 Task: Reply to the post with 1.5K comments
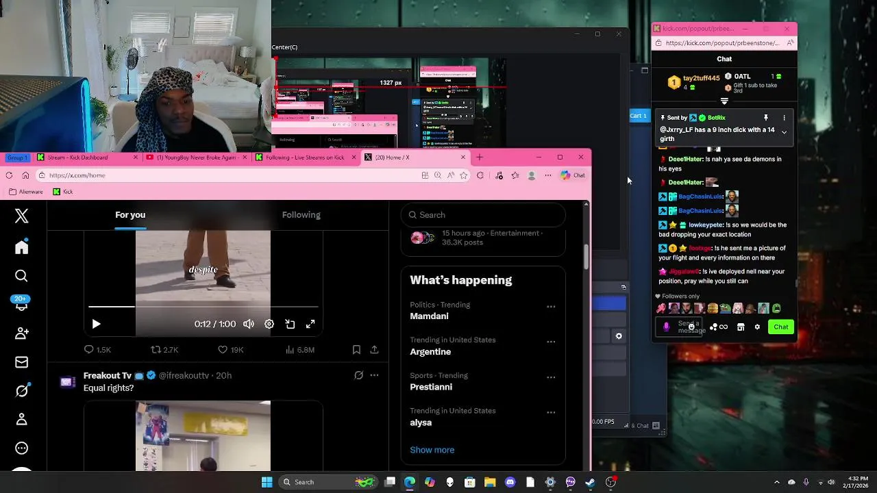pos(97,350)
